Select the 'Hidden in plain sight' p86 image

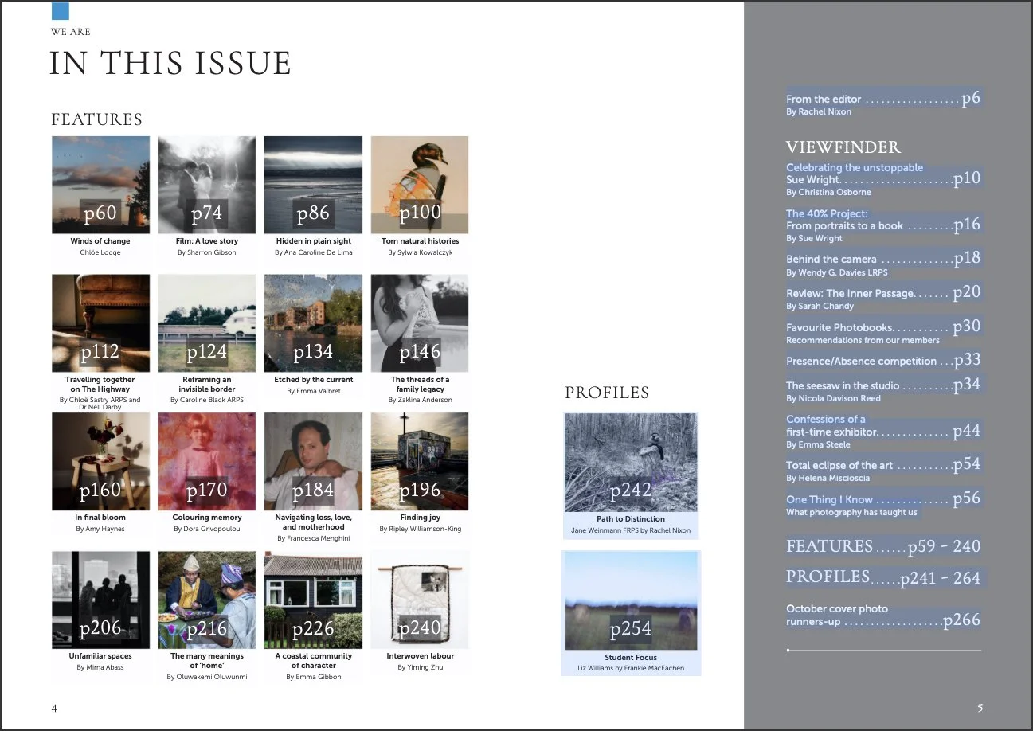[313, 185]
